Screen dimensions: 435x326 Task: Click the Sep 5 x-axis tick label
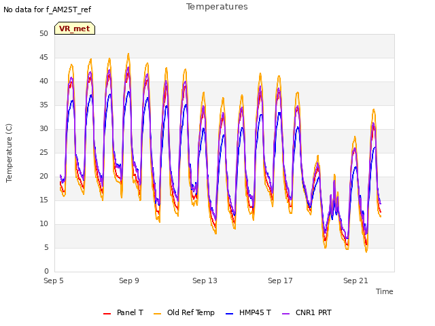tap(54, 280)
